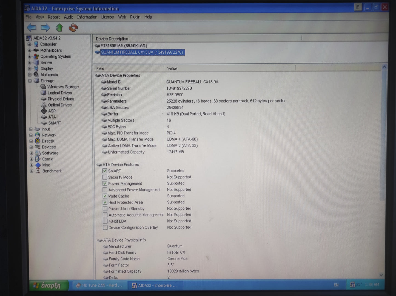Enable the 48-bit LBA checkbox
396x296 pixels.
click(x=105, y=221)
